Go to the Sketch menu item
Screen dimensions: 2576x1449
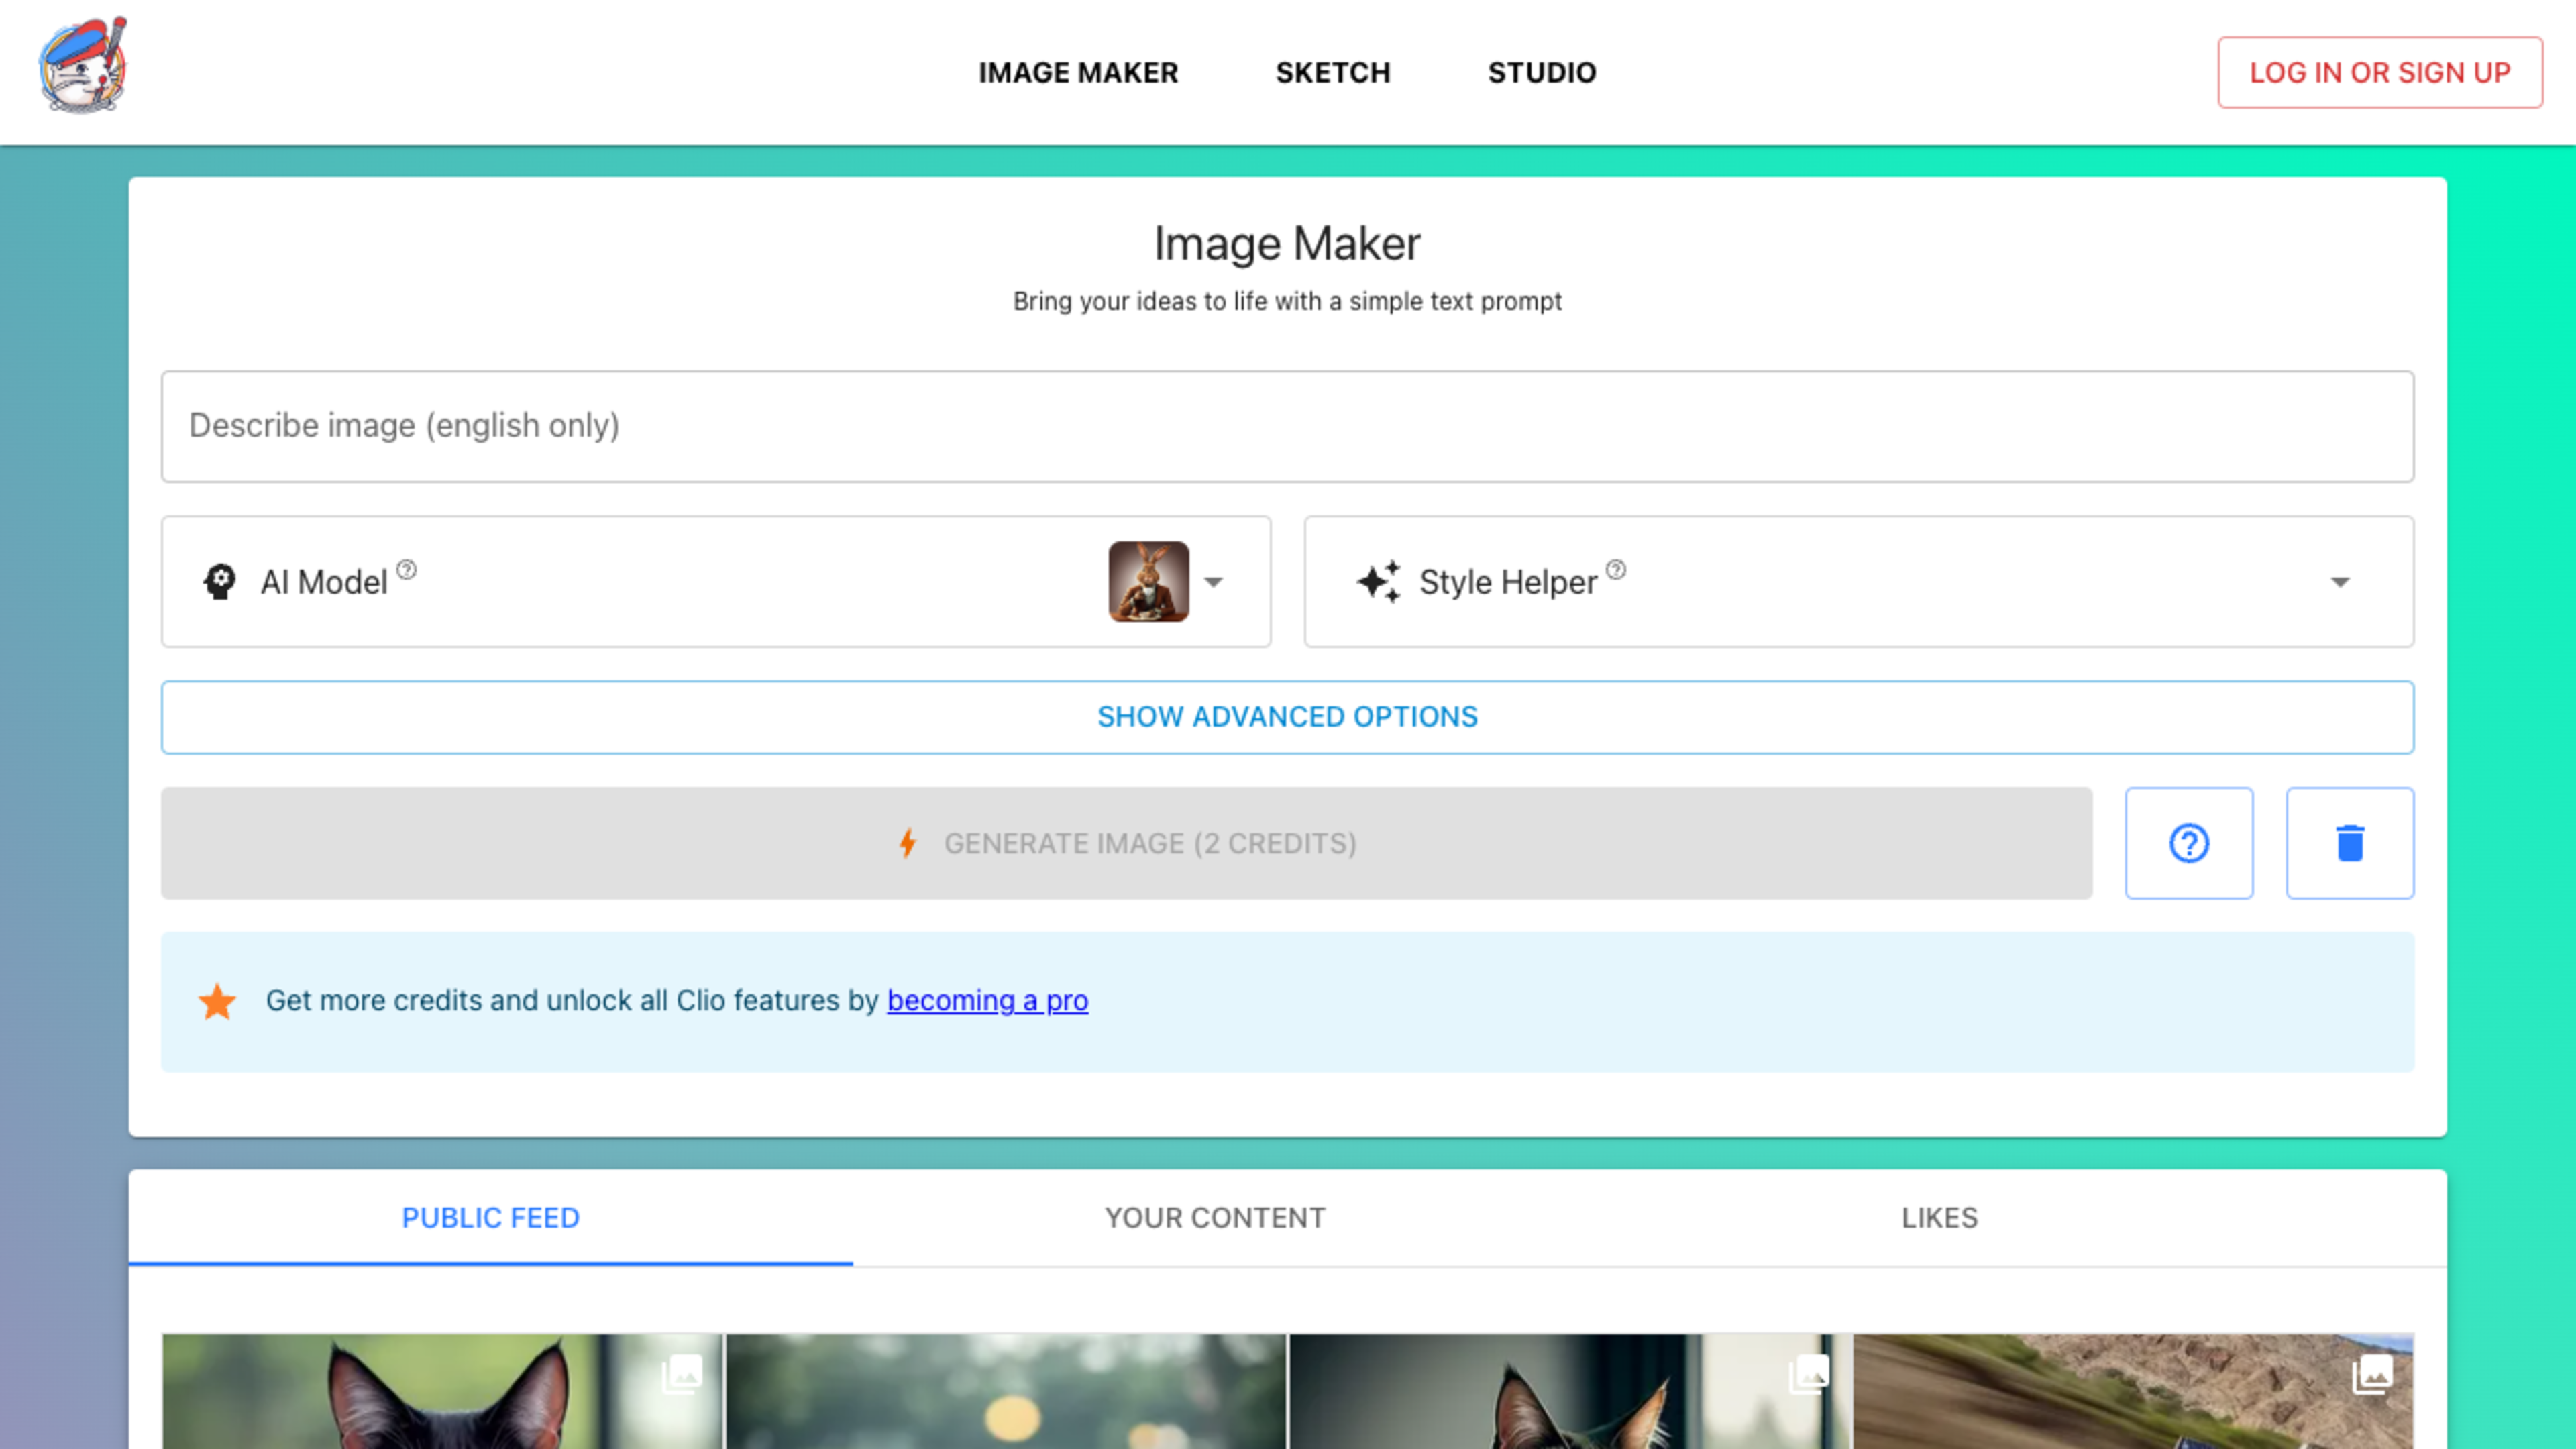point(1332,72)
